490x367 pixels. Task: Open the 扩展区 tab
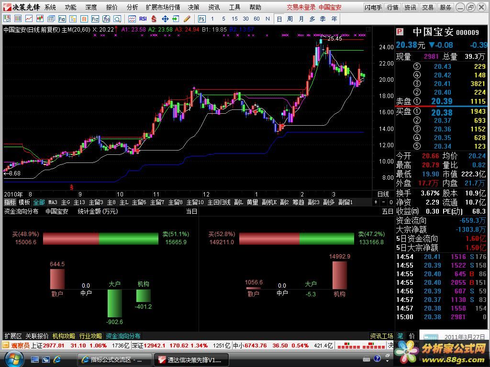pyautogui.click(x=13, y=336)
